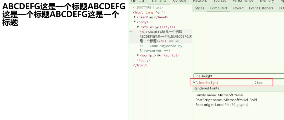284x120 pixels.
Task: Expand the line-height computed property
Action: (194, 82)
